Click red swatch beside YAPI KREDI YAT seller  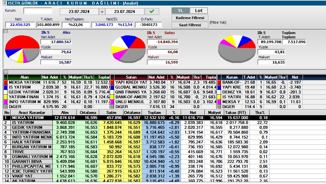pos(112,82)
